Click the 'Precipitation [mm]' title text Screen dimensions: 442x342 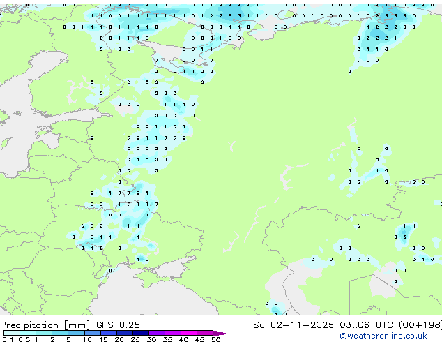[x=45, y=325]
